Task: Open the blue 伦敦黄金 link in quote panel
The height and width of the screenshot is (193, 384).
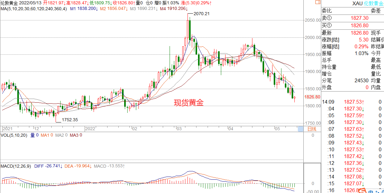Action: [374, 4]
